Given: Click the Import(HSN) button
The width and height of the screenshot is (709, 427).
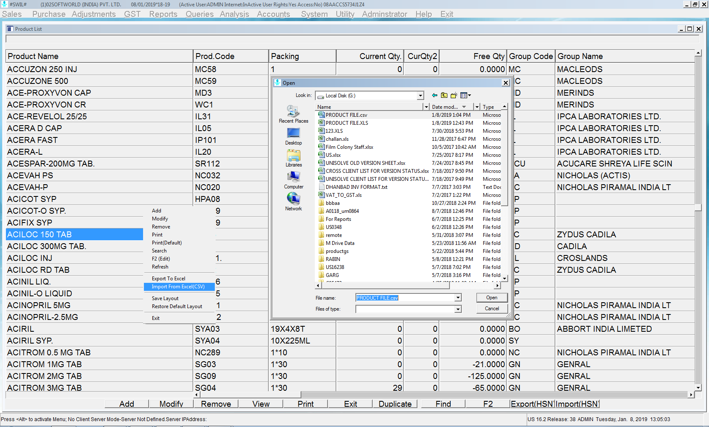Looking at the screenshot, I should (577, 404).
